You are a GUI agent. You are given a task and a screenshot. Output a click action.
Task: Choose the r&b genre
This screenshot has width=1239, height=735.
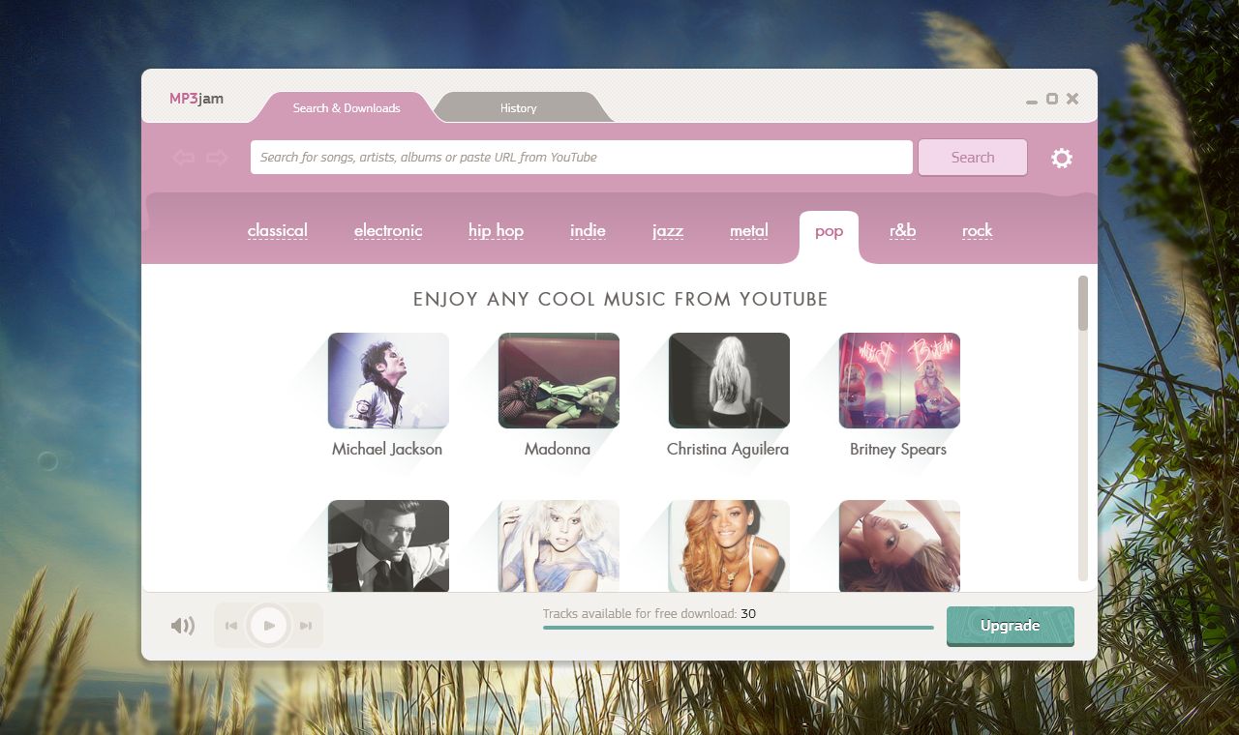click(902, 230)
